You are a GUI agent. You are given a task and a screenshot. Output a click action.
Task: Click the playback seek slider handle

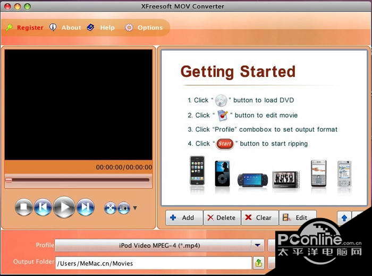click(9, 180)
